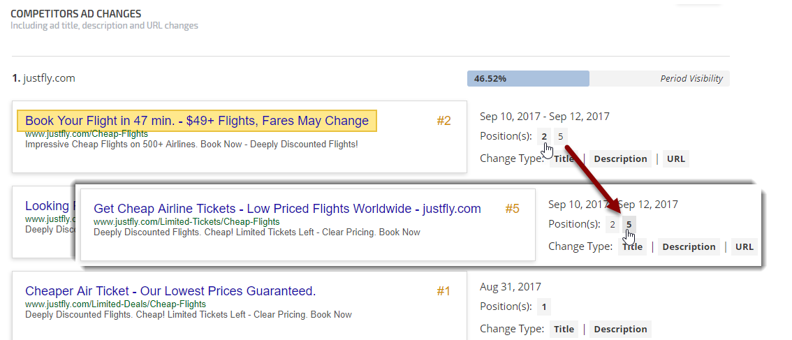Click the justfly.com/Limited-Deals/Cheap-Flights URL
The width and height of the screenshot is (792, 340).
coord(115,304)
